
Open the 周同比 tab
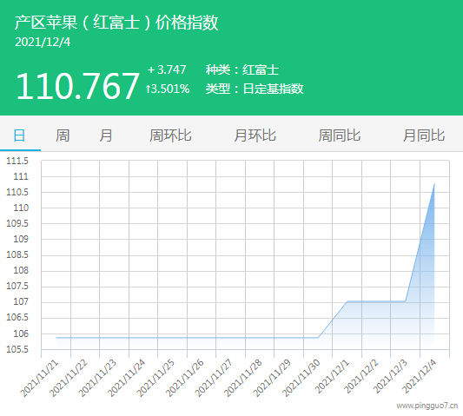pyautogui.click(x=340, y=135)
